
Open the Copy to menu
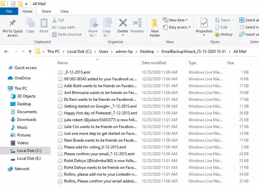coord(107,28)
